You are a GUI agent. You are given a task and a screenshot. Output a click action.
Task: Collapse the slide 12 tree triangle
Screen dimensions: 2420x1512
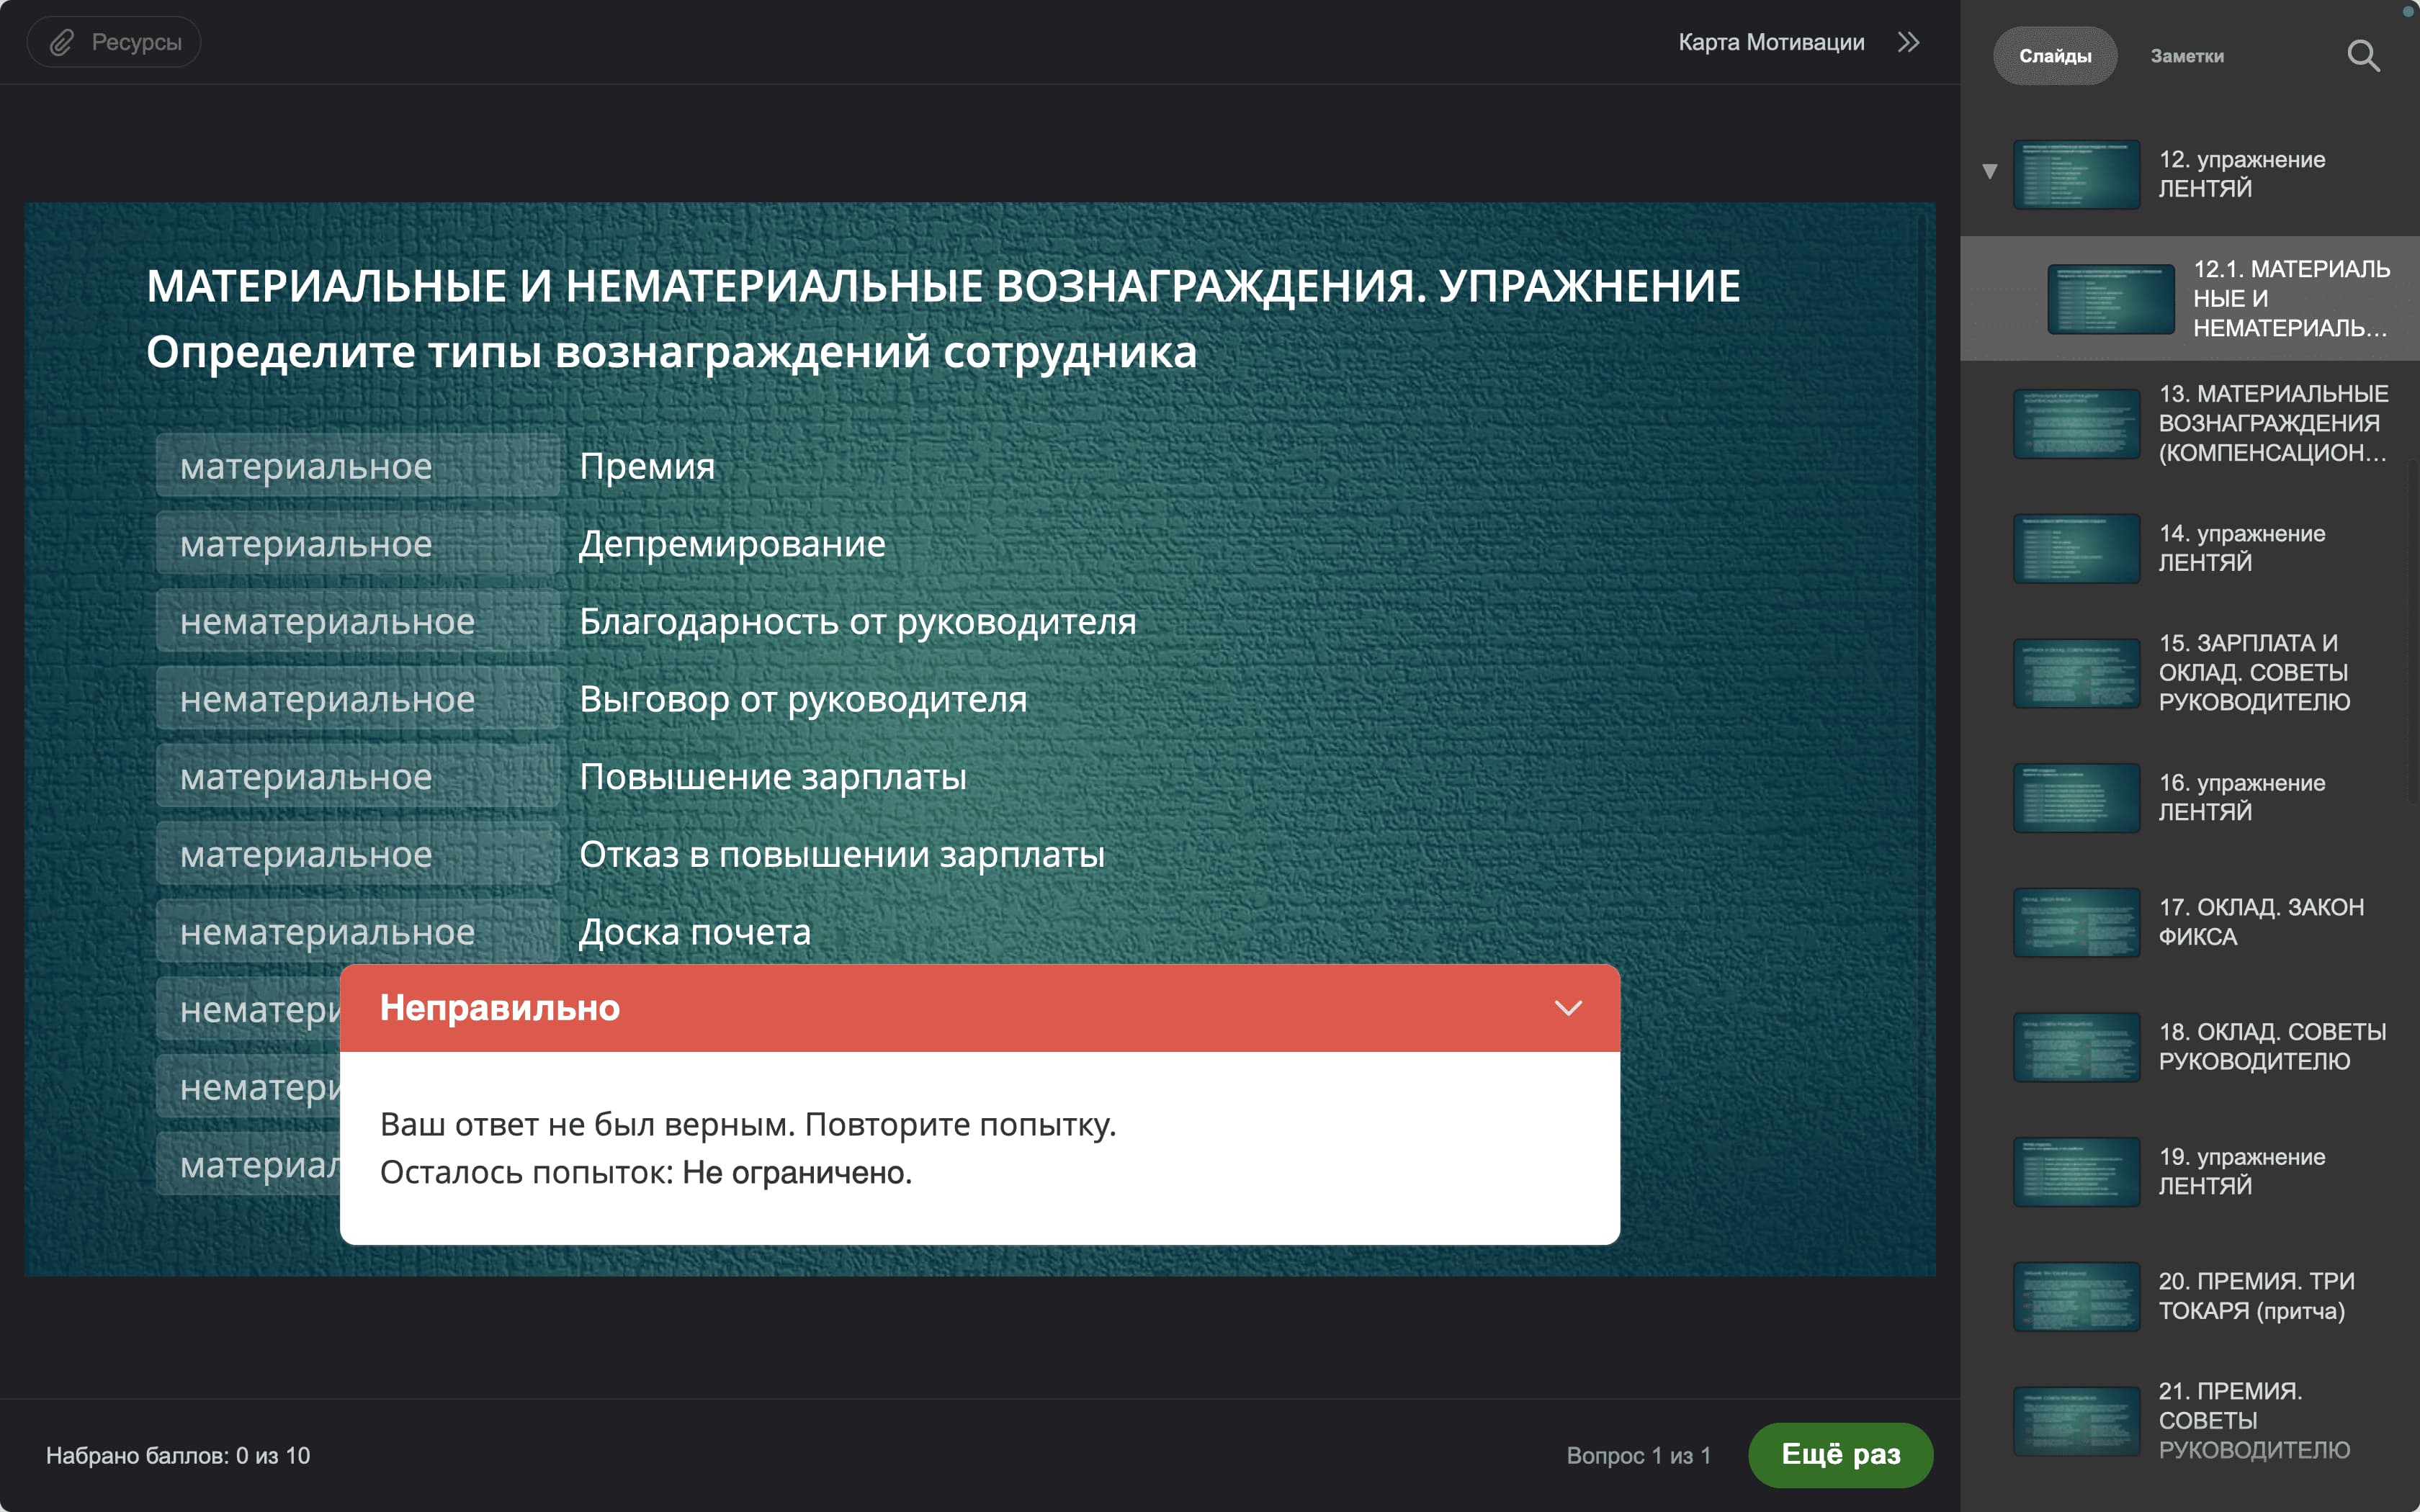point(1990,171)
